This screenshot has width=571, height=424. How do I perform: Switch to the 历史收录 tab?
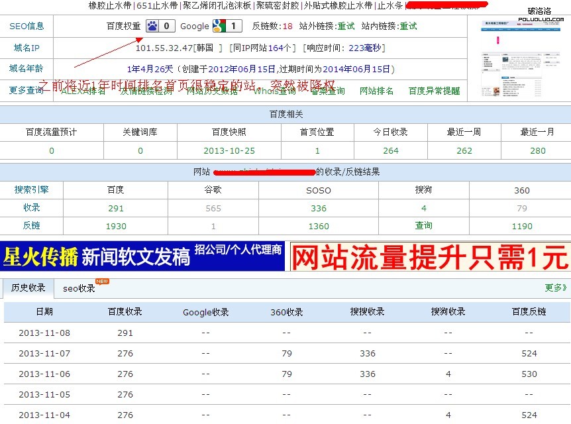[28, 288]
